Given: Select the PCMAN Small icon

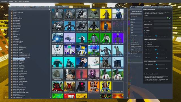Looking at the screenshot, I should [x=82, y=51].
